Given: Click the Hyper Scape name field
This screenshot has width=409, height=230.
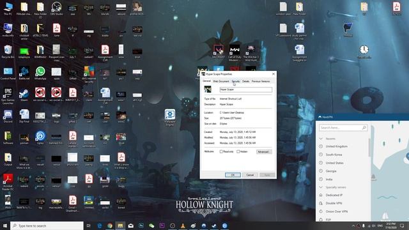Looking at the screenshot, I should pyautogui.click(x=245, y=89).
